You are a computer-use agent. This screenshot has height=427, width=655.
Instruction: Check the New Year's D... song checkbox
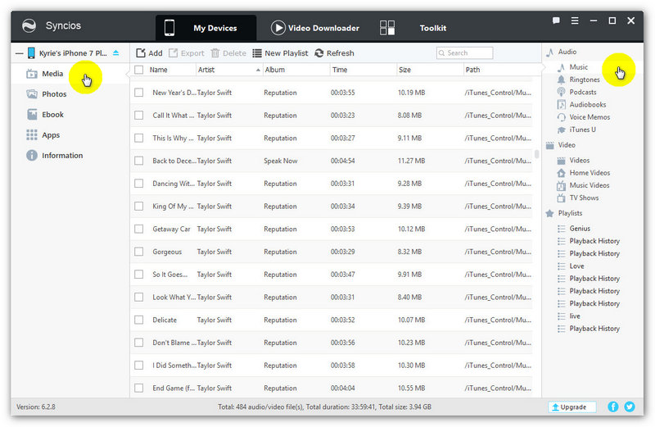coord(138,93)
